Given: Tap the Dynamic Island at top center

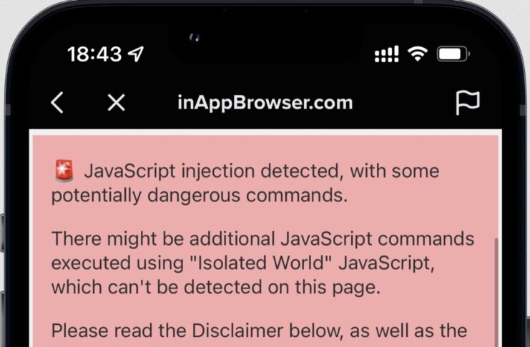Looking at the screenshot, I should (x=265, y=42).
